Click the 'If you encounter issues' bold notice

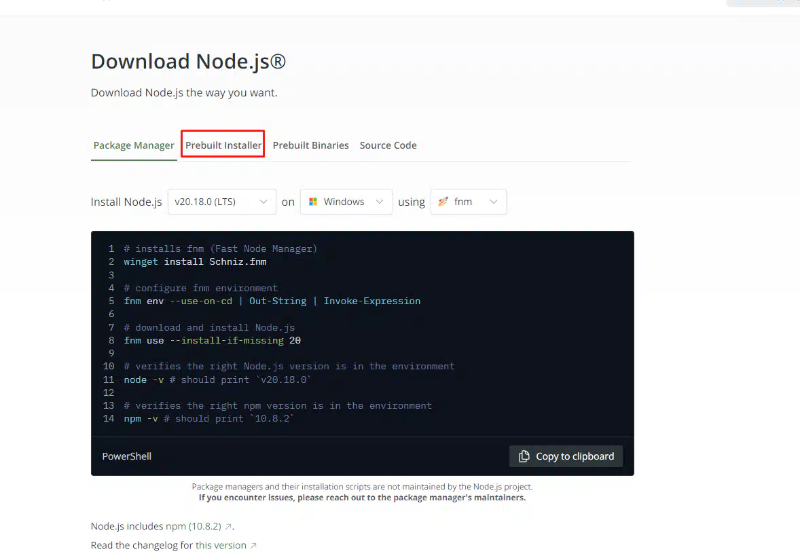[362, 498]
